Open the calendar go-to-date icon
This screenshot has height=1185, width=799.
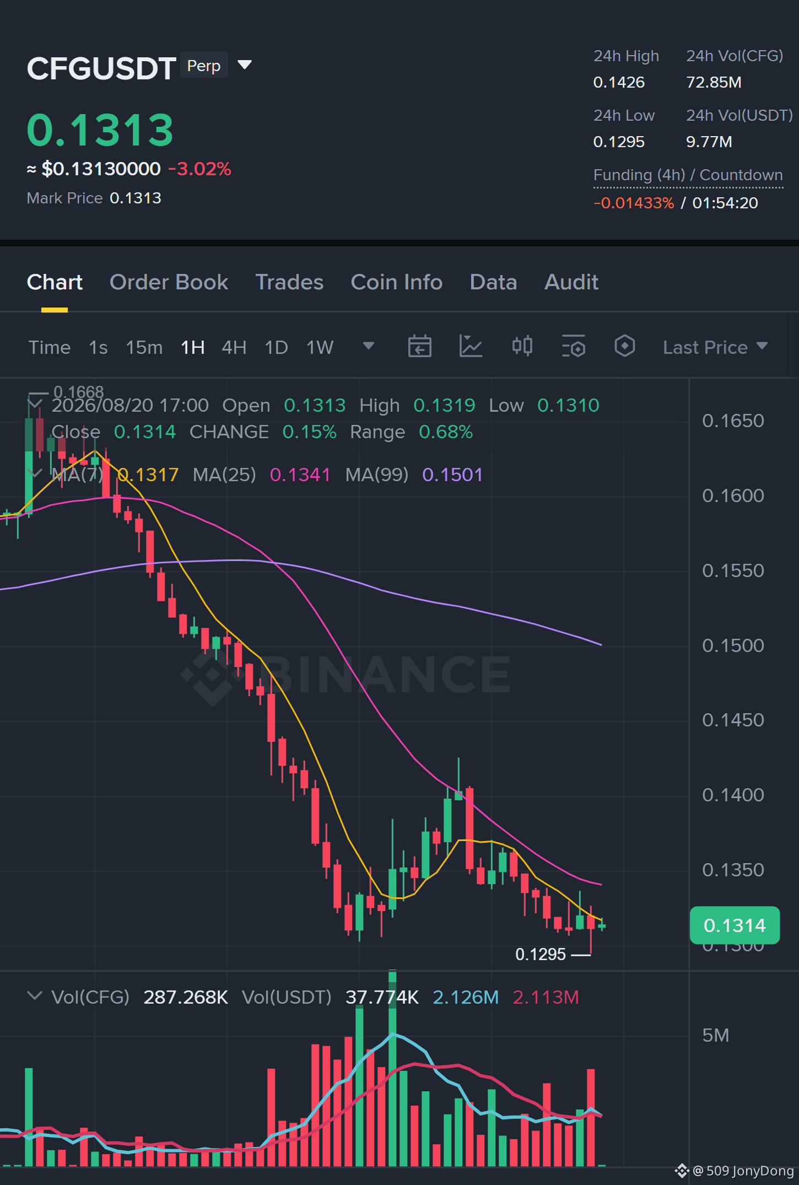419,347
